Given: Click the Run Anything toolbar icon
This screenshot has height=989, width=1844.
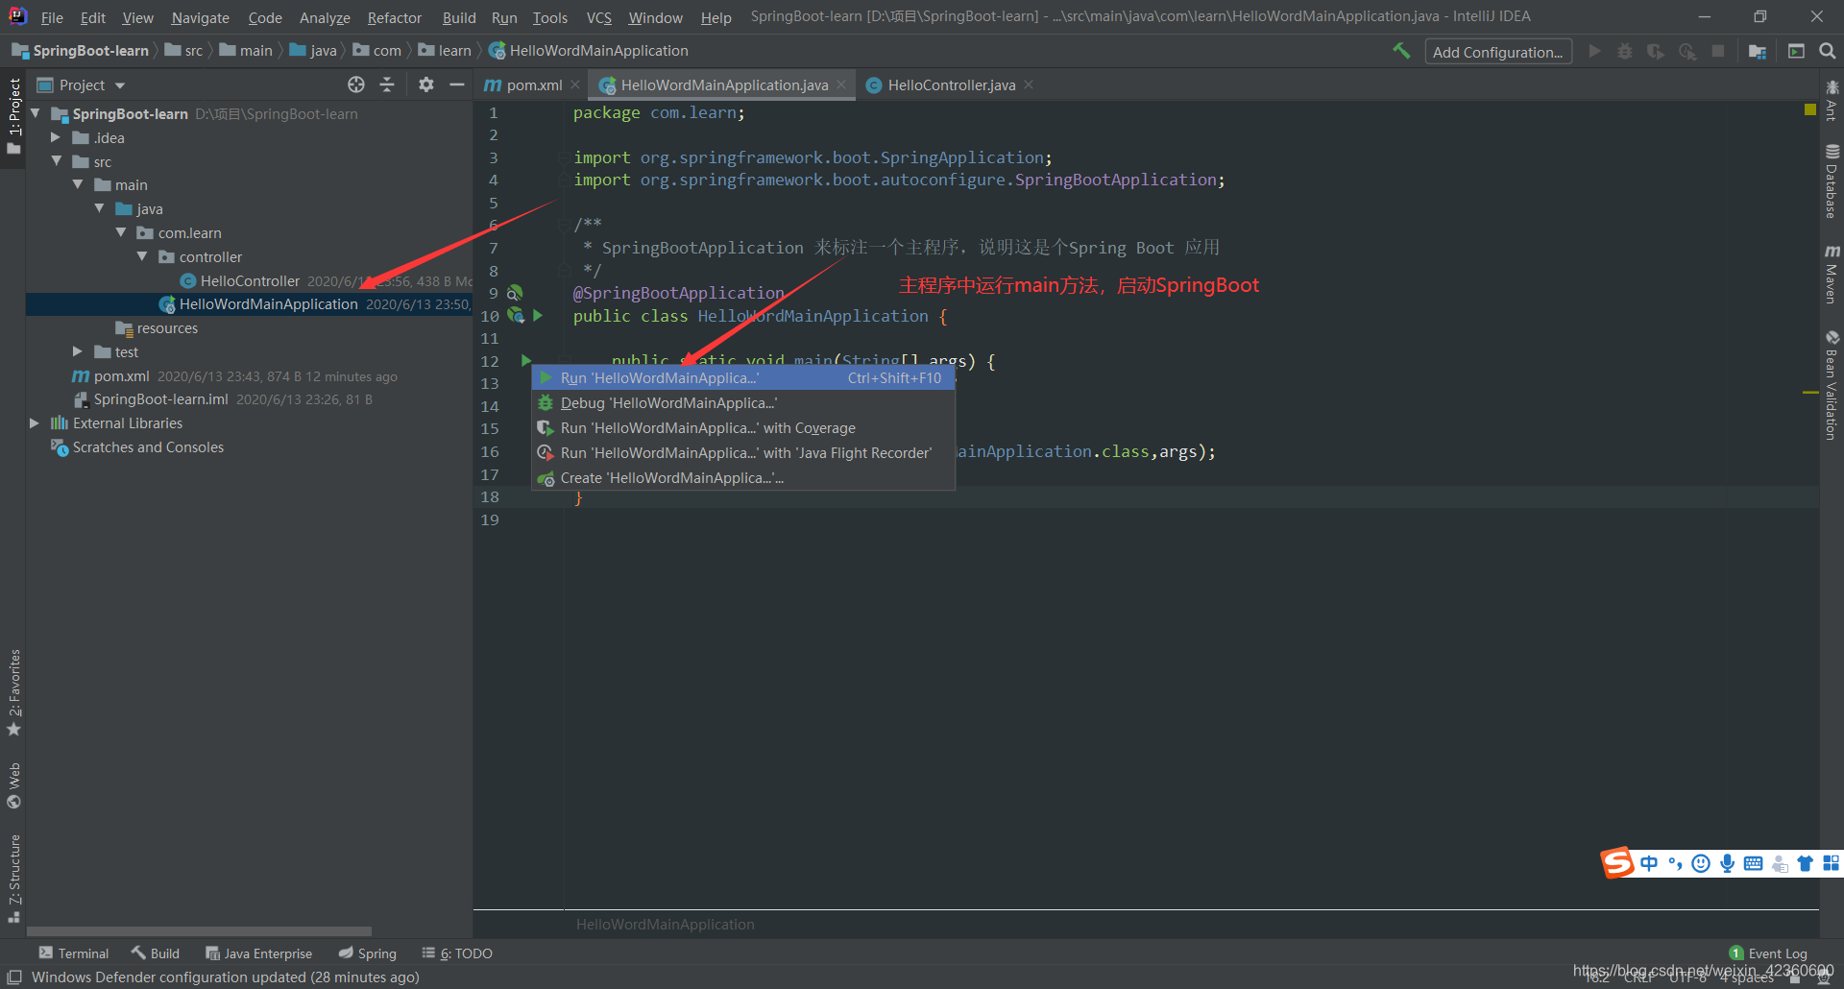Looking at the screenshot, I should [x=1796, y=51].
